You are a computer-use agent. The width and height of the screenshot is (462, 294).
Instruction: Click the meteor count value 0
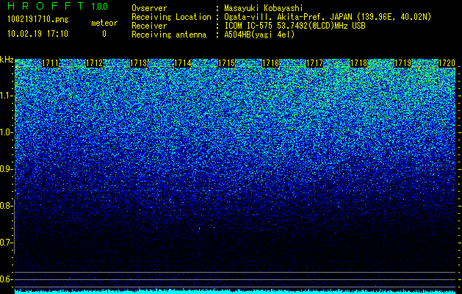click(104, 34)
